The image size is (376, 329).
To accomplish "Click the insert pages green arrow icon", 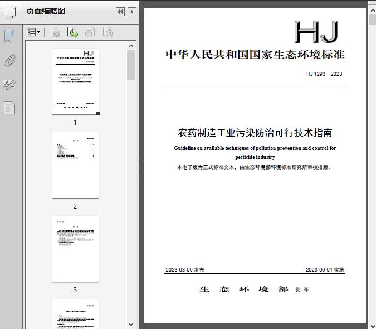I will [72, 32].
